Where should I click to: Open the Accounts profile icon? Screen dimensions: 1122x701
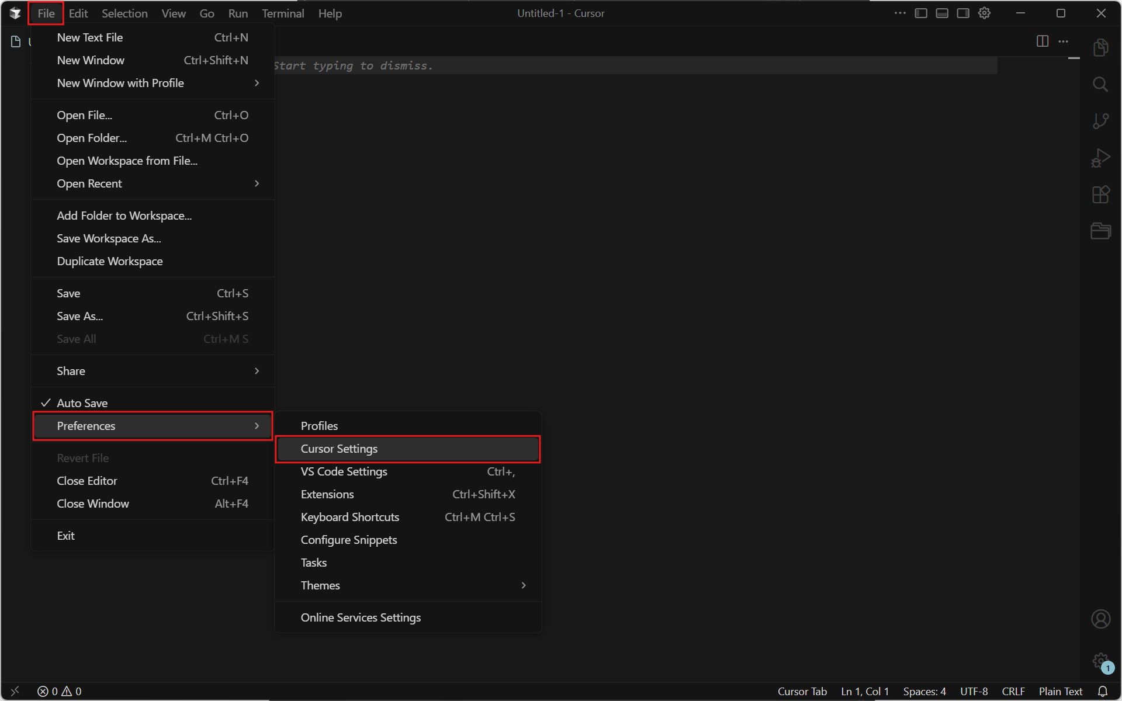click(x=1100, y=619)
